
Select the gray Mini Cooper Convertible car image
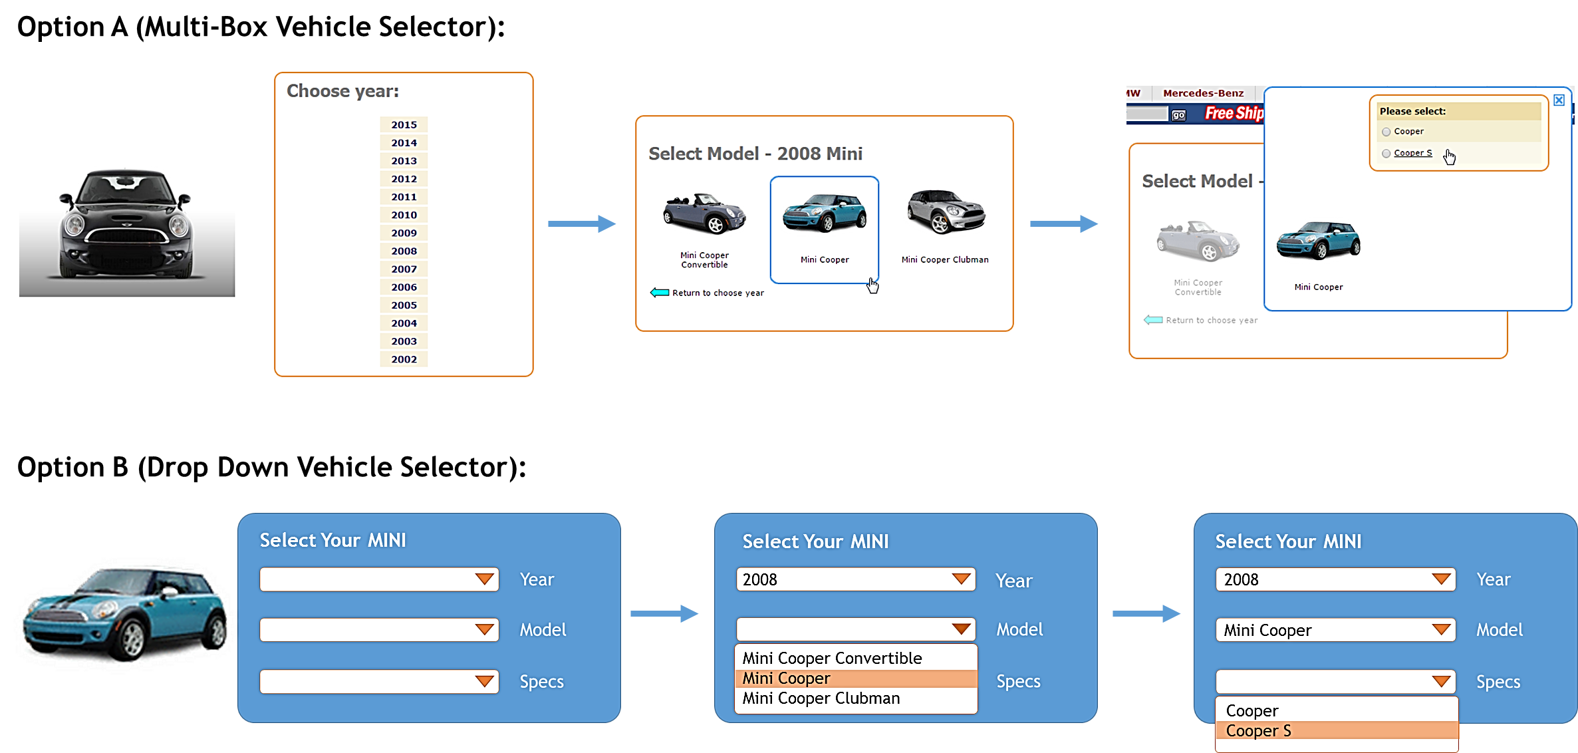click(704, 214)
